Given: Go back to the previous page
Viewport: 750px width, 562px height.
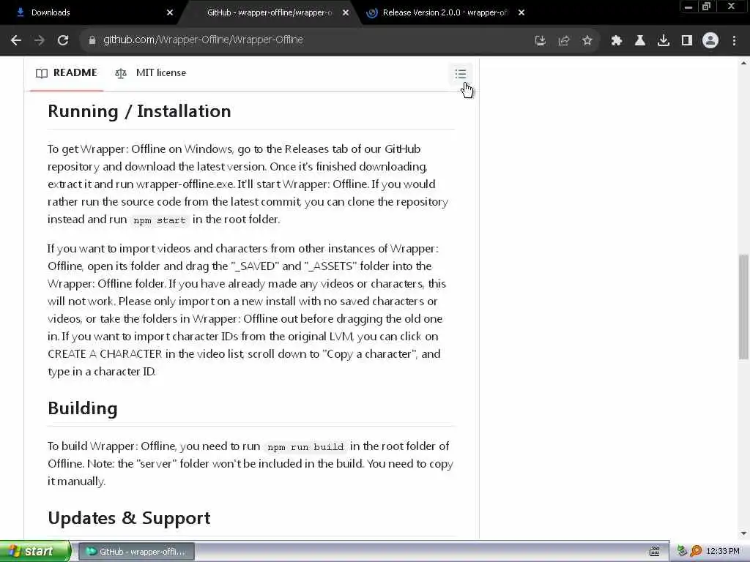Looking at the screenshot, I should (16, 40).
